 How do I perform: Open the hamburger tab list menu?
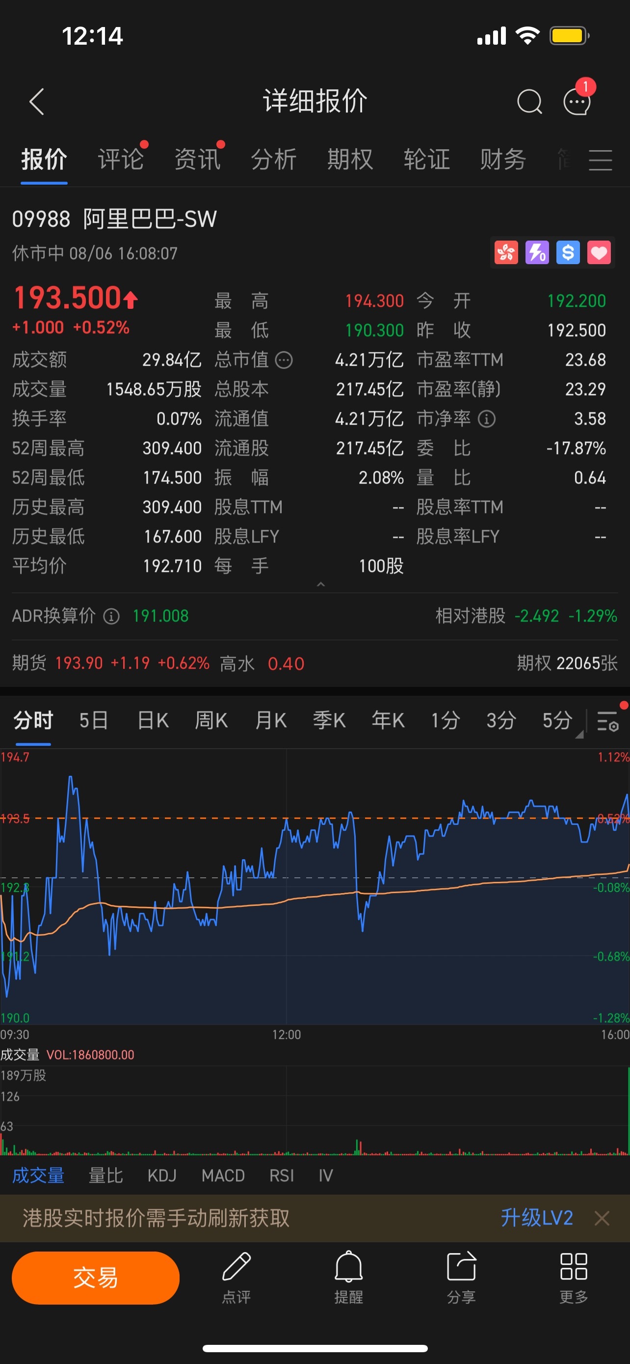(x=601, y=160)
